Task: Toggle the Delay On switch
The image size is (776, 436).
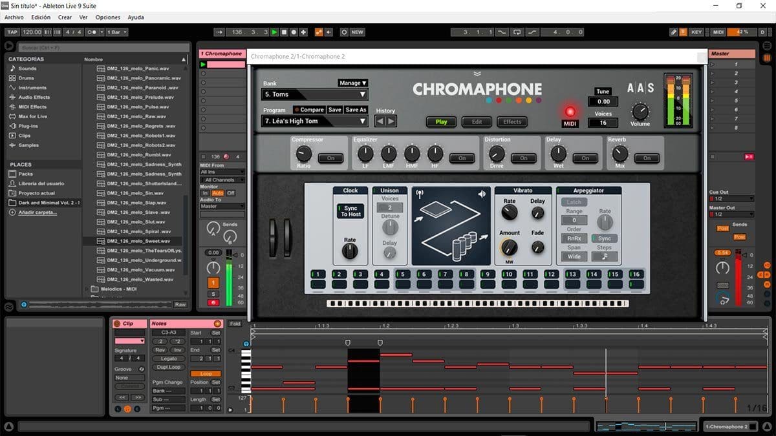Action: [585, 158]
